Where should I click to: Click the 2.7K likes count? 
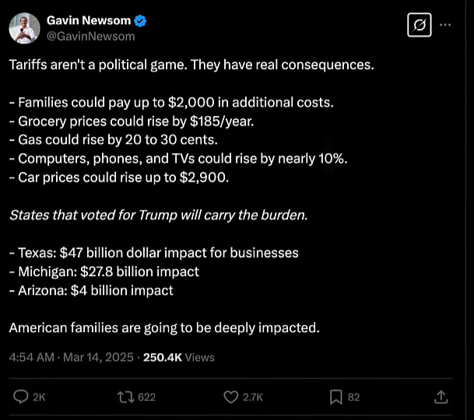tap(253, 397)
